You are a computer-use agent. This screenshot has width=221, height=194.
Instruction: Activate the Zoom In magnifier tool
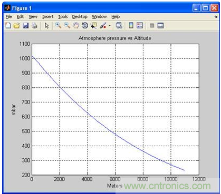click(58, 25)
